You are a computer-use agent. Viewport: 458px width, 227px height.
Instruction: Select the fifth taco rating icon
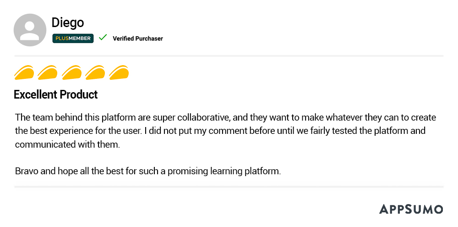(x=119, y=72)
